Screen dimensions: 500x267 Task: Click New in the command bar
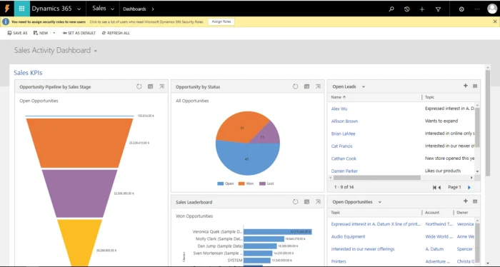[x=41, y=33]
